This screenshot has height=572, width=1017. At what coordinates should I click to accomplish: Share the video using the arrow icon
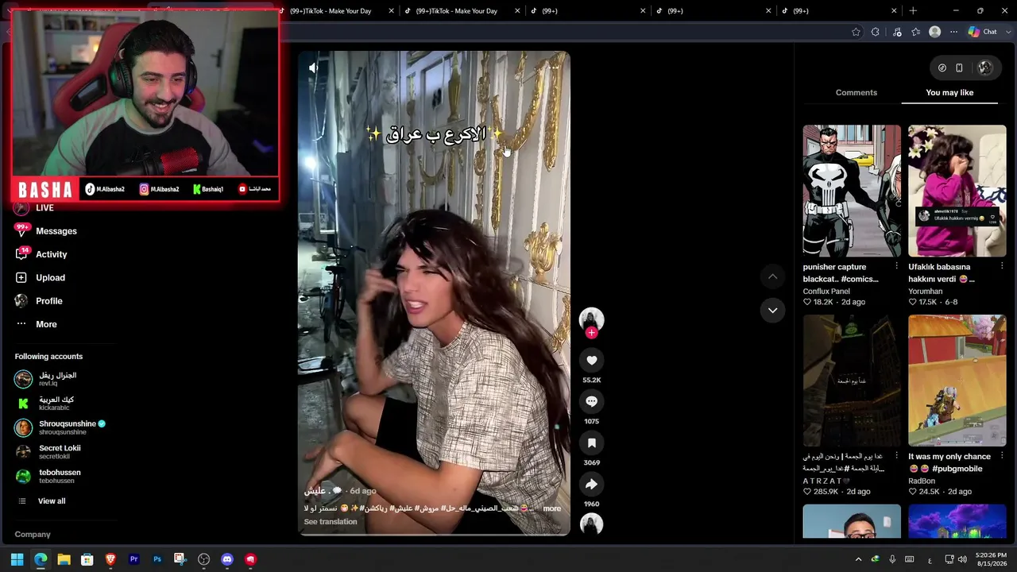coord(591,484)
